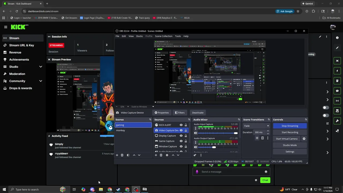This screenshot has width=343, height=193.
Task: Add a scene transition with plus icon
Action: click(x=257, y=138)
